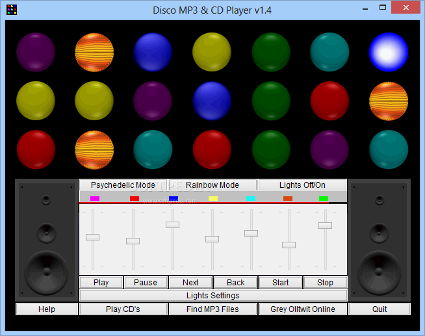This screenshot has width=425, height=336.
Task: Quit the application
Action: [380, 309]
